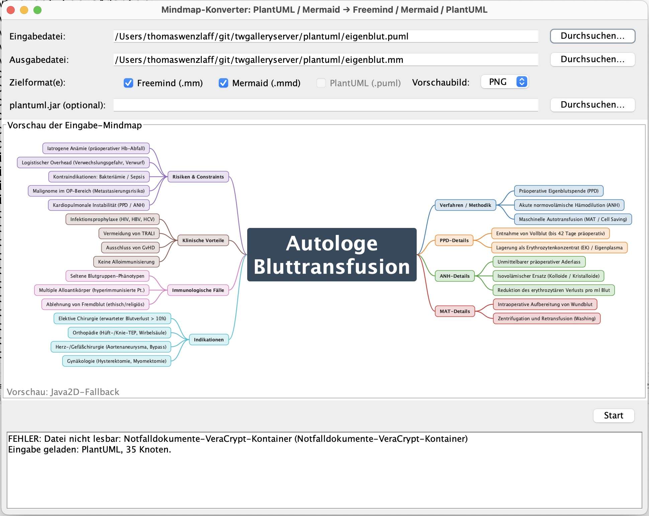Viewport: 649px width, 516px height.
Task: Click node Intraoperative Aufbereitung von Wundblut
Action: pos(545,304)
